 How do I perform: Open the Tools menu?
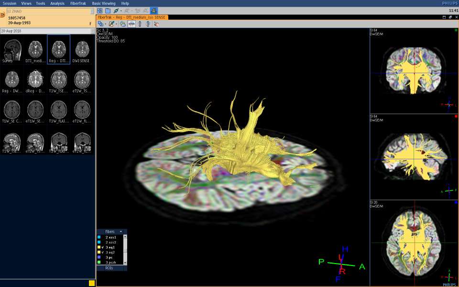pos(40,3)
